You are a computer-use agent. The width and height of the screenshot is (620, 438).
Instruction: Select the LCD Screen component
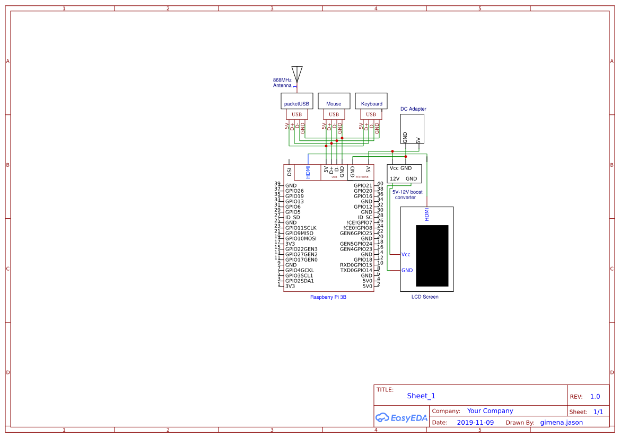tap(427, 249)
